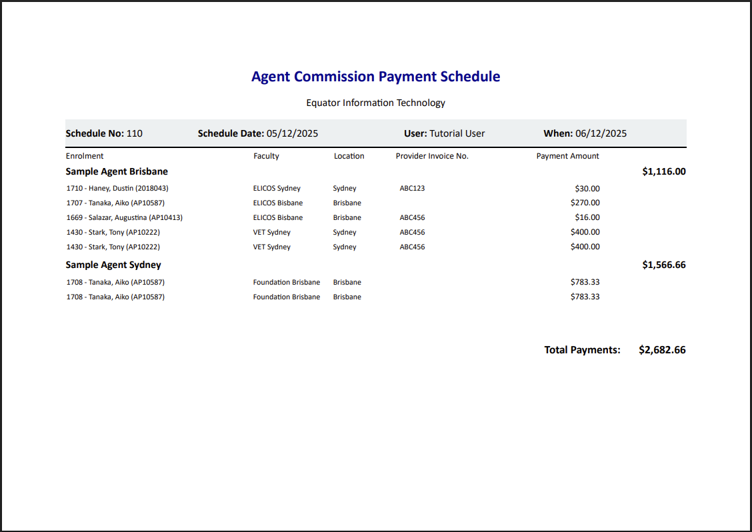The height and width of the screenshot is (532, 752).
Task: Click the Agent Commission Payment Schedule title
Action: (x=375, y=77)
